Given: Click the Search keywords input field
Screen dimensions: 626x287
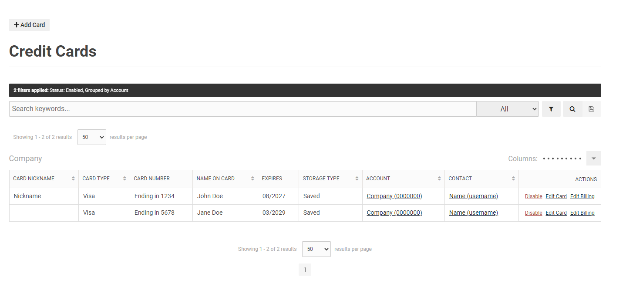Looking at the screenshot, I should (x=242, y=109).
